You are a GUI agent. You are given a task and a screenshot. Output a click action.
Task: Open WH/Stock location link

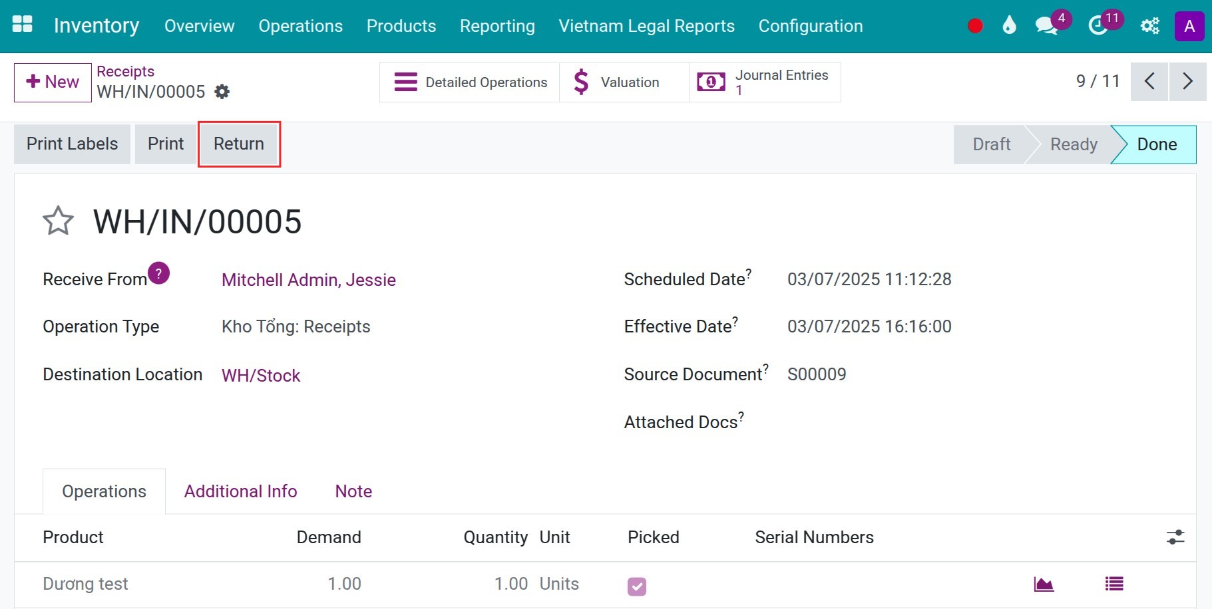pos(261,376)
